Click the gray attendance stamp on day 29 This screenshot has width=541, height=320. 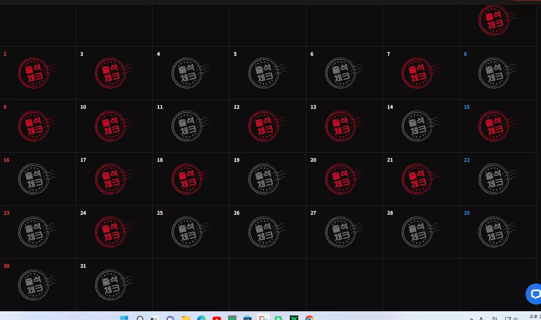coord(497,232)
